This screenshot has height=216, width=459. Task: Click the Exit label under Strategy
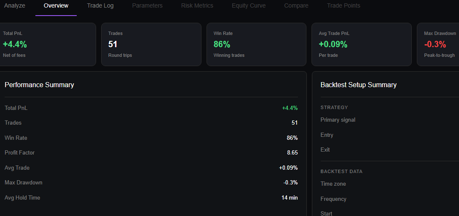pyautogui.click(x=325, y=149)
